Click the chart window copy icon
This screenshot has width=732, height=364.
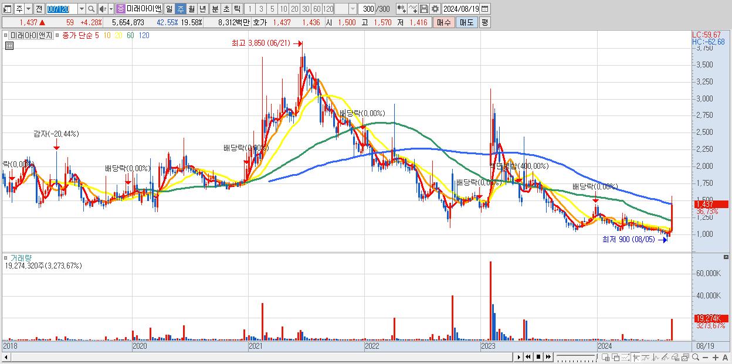(685, 357)
